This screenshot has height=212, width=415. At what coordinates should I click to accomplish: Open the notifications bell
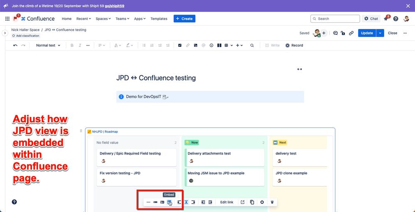coord(386,19)
